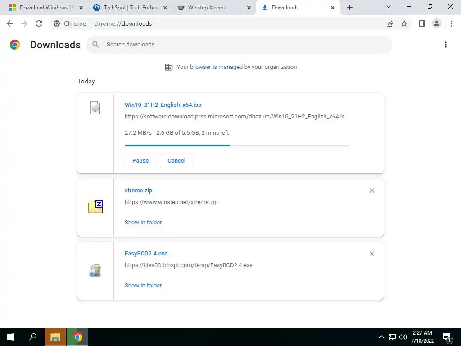
Task: Open the Downloads page more actions menu
Action: coord(446,45)
